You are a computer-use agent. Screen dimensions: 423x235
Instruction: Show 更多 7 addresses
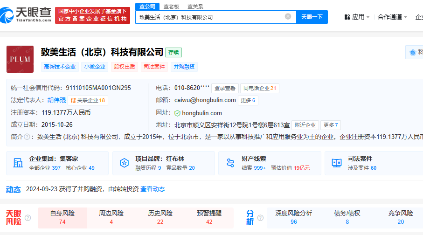[x=331, y=125]
